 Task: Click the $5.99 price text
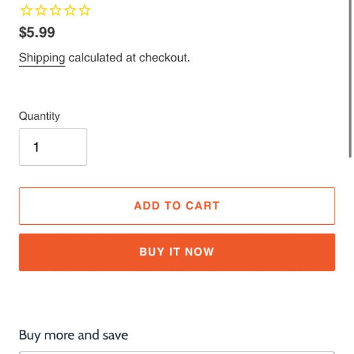(37, 32)
